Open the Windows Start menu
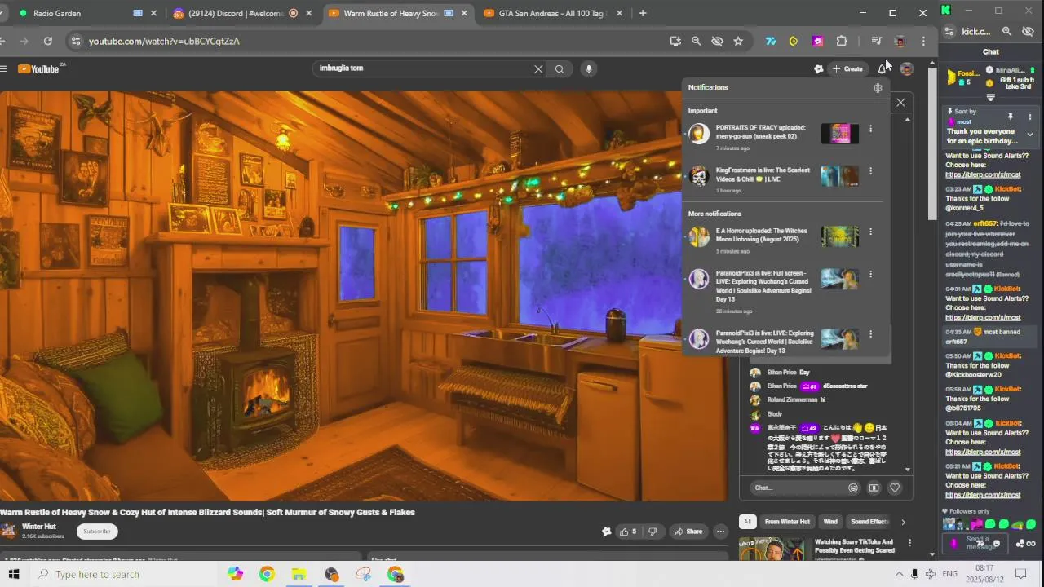This screenshot has width=1044, height=587. coord(14,574)
